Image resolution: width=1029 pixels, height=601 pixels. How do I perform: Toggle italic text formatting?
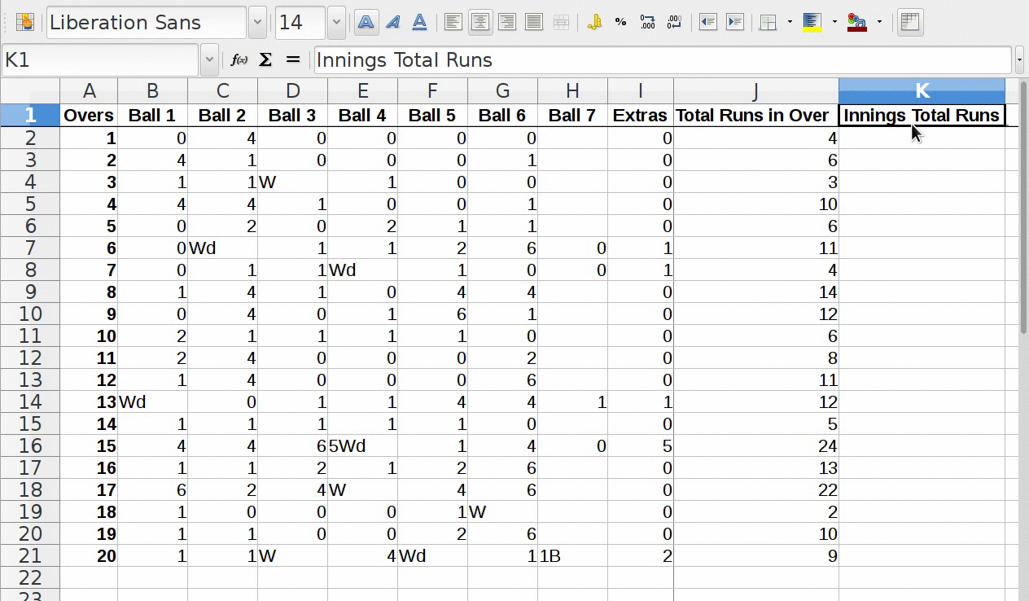(393, 23)
